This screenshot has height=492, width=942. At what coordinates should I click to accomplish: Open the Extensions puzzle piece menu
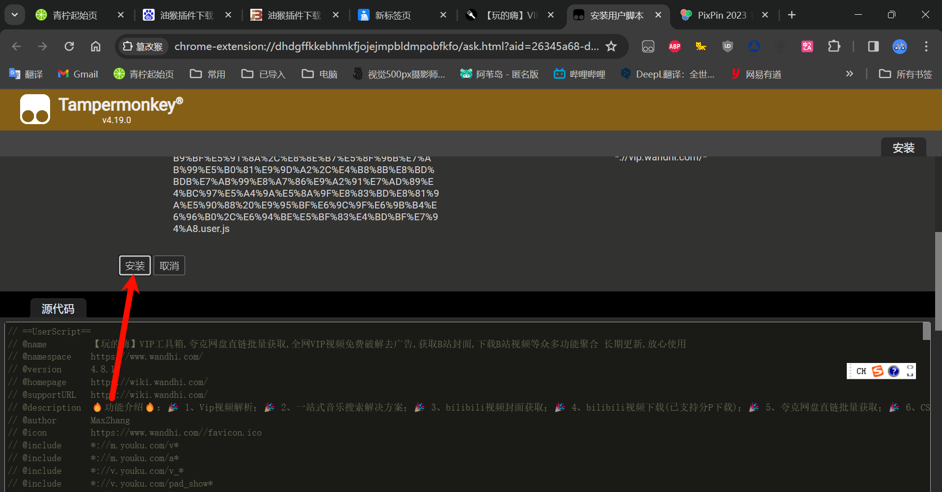[x=834, y=47]
